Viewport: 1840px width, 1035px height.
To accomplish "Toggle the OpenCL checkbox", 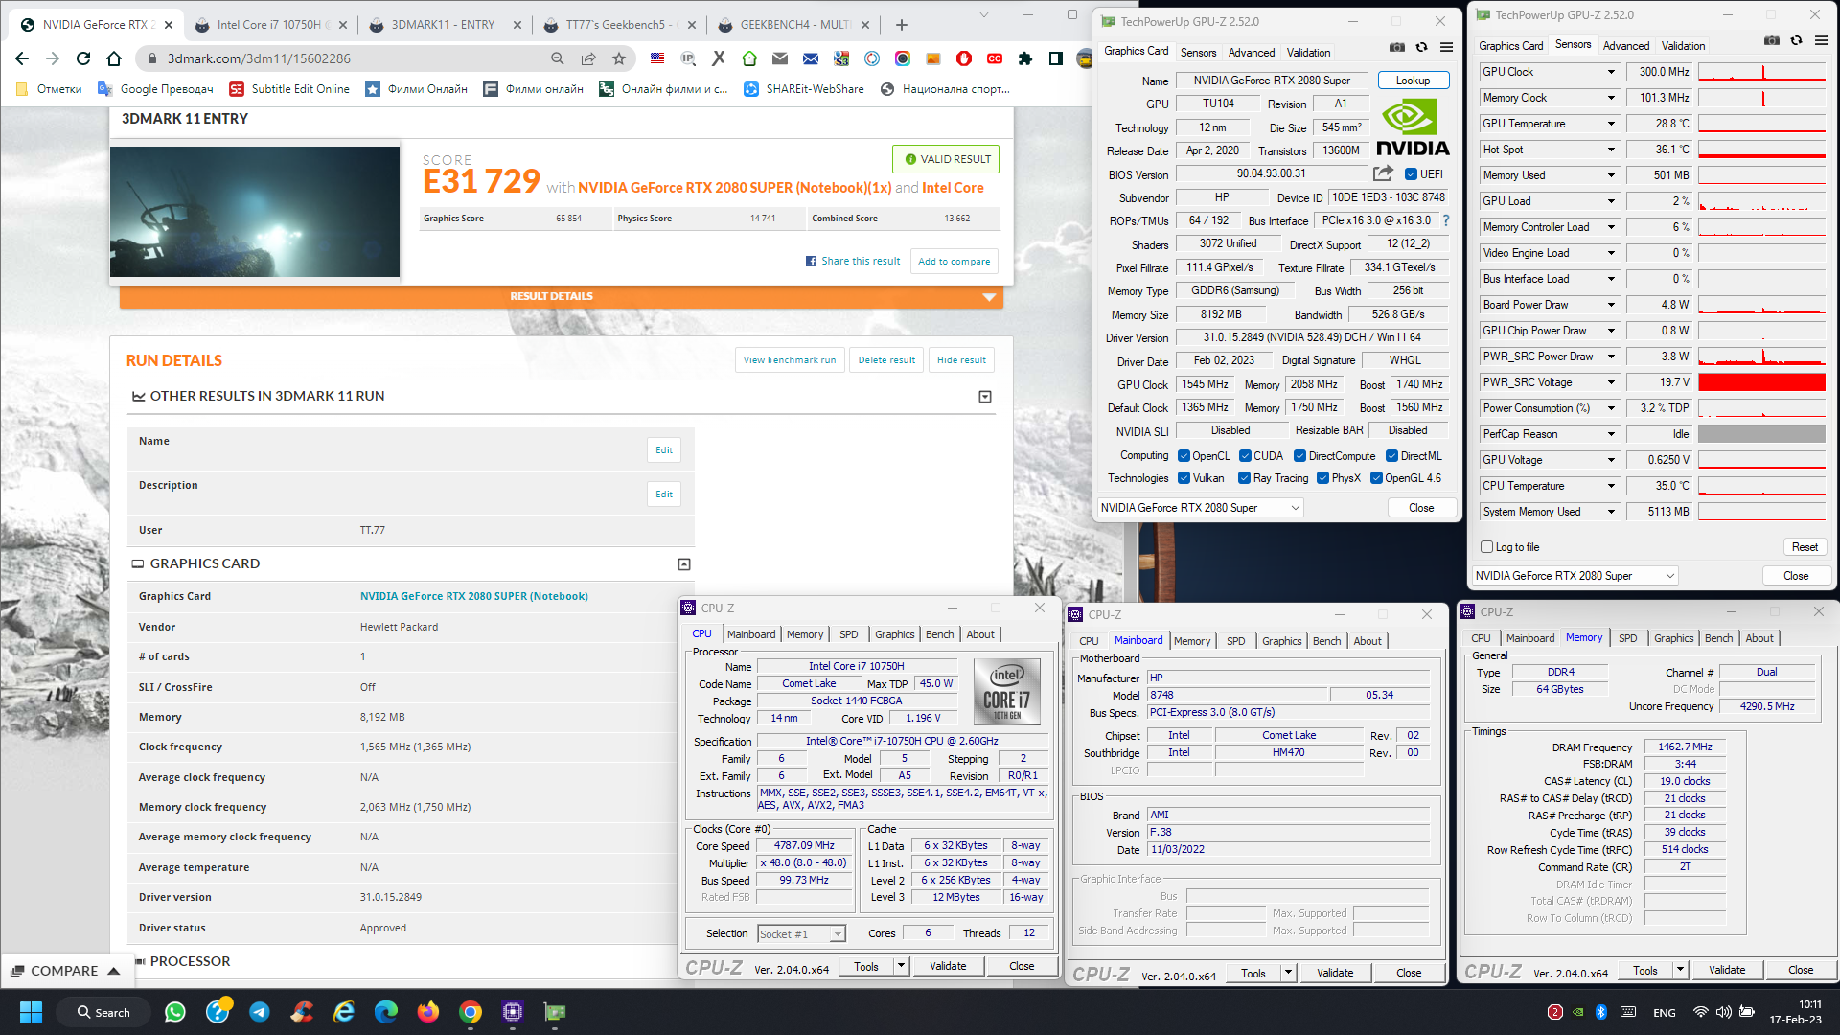I will [1184, 456].
